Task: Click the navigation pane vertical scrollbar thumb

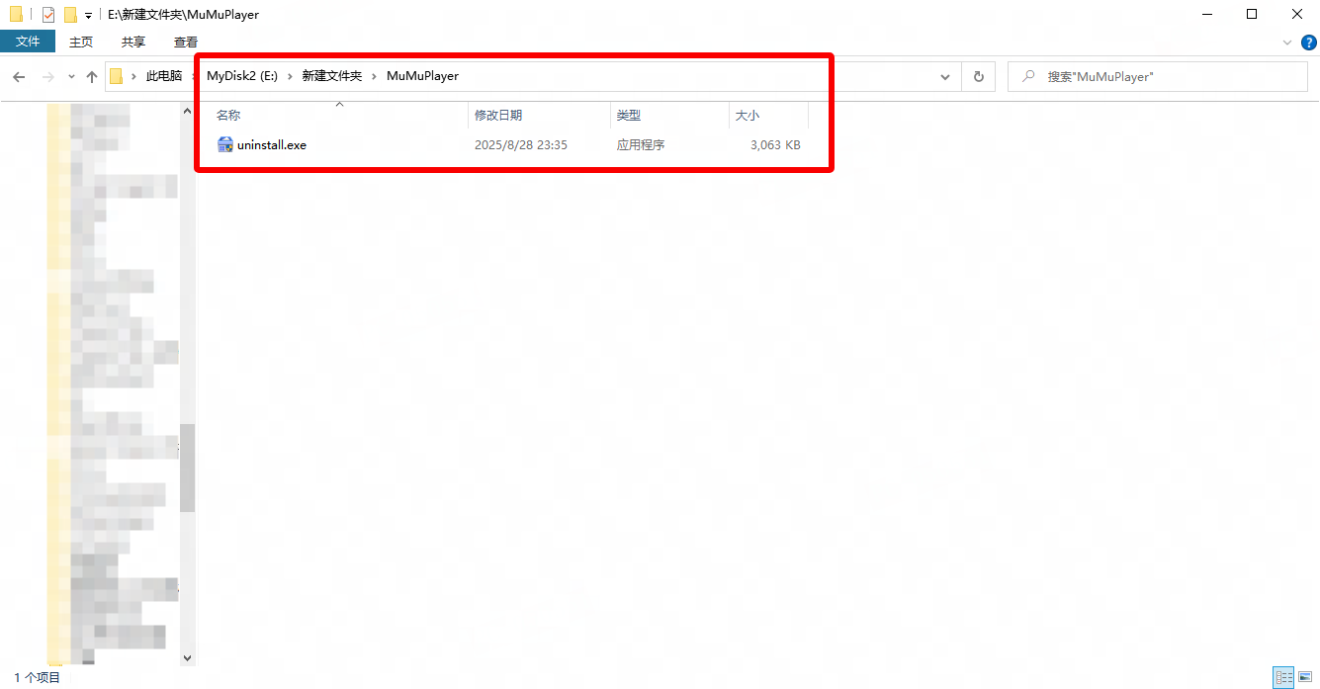Action: pyautogui.click(x=187, y=468)
